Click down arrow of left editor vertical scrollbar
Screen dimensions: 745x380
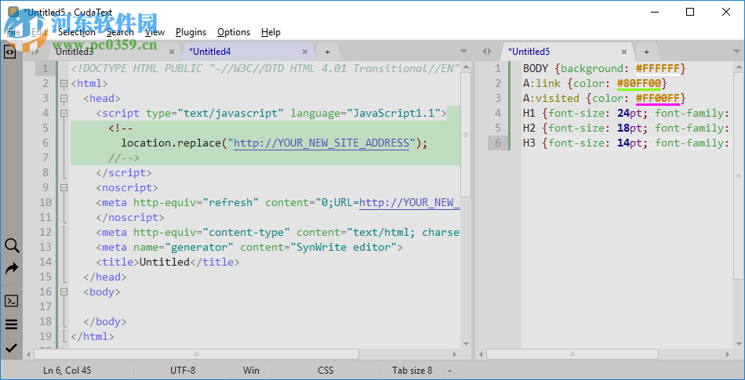466,344
